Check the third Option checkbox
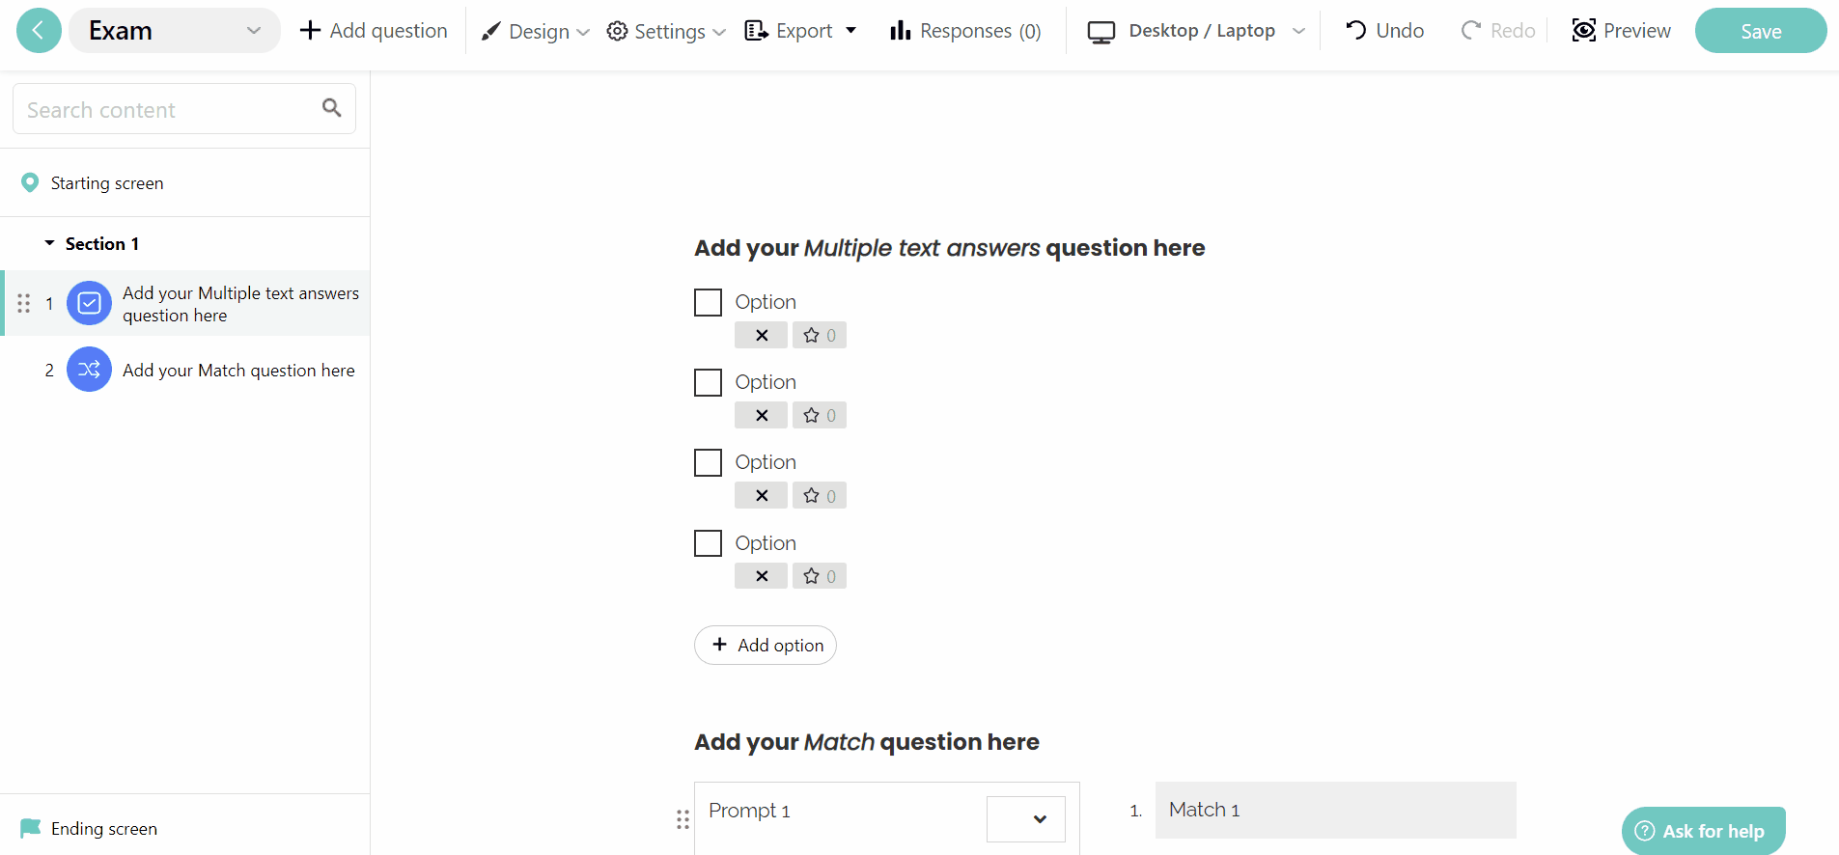The height and width of the screenshot is (855, 1839). click(x=708, y=462)
